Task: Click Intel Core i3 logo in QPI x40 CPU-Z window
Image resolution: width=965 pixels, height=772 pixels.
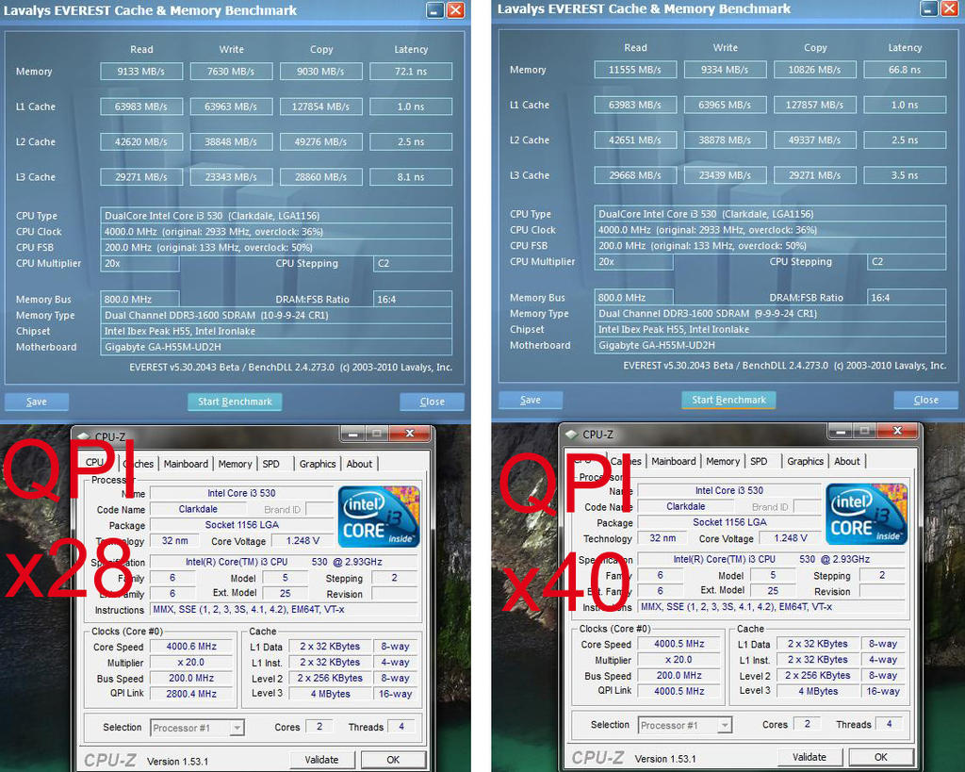Action: coord(867,514)
